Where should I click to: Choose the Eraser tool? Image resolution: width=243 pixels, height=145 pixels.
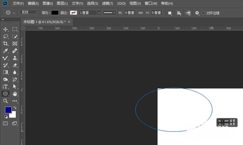click(15, 65)
